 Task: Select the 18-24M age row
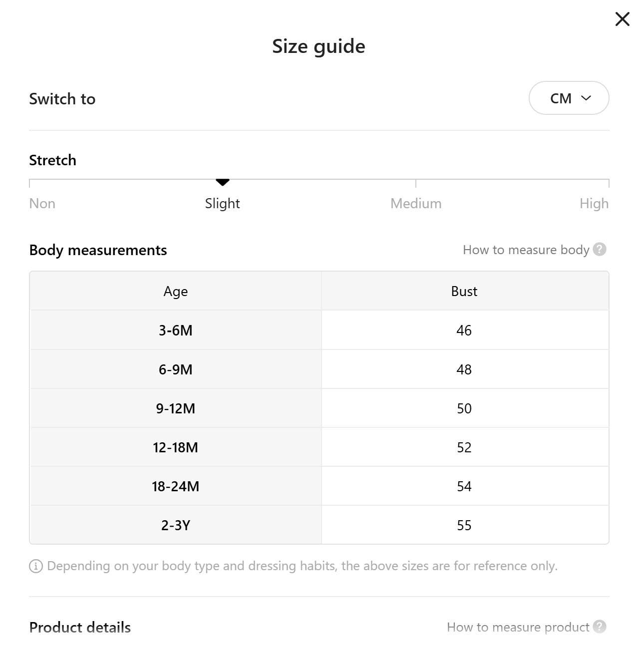click(176, 486)
